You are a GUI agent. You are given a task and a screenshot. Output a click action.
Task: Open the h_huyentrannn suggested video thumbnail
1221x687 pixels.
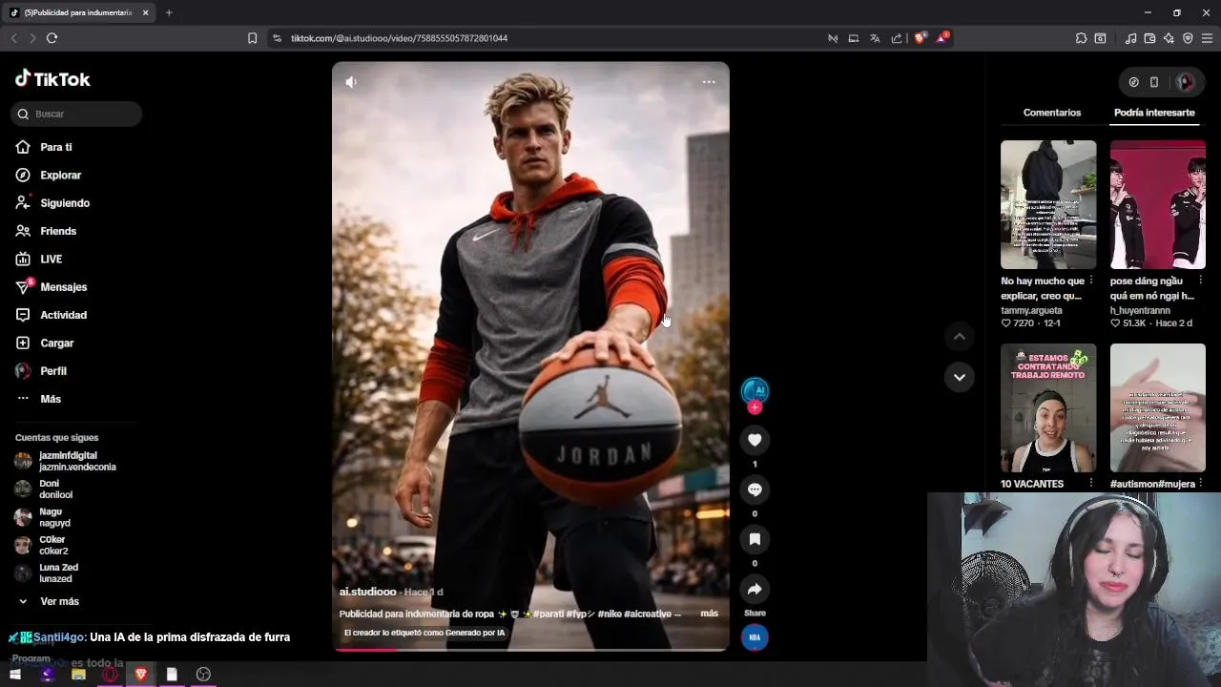(x=1158, y=204)
